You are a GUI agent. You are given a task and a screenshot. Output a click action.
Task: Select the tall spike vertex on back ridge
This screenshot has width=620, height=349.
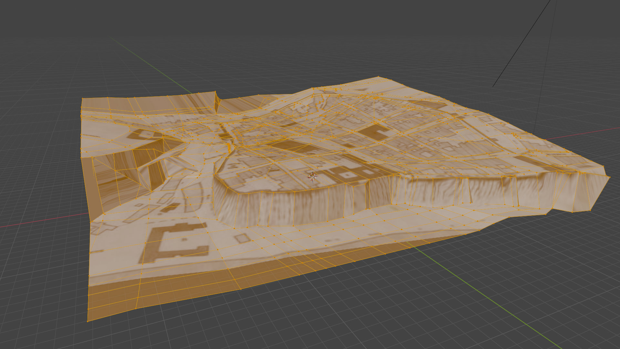(x=215, y=92)
